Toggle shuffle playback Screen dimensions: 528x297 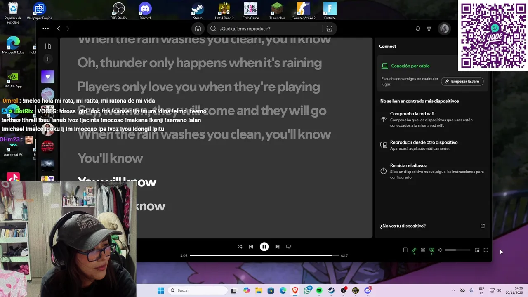point(240,247)
